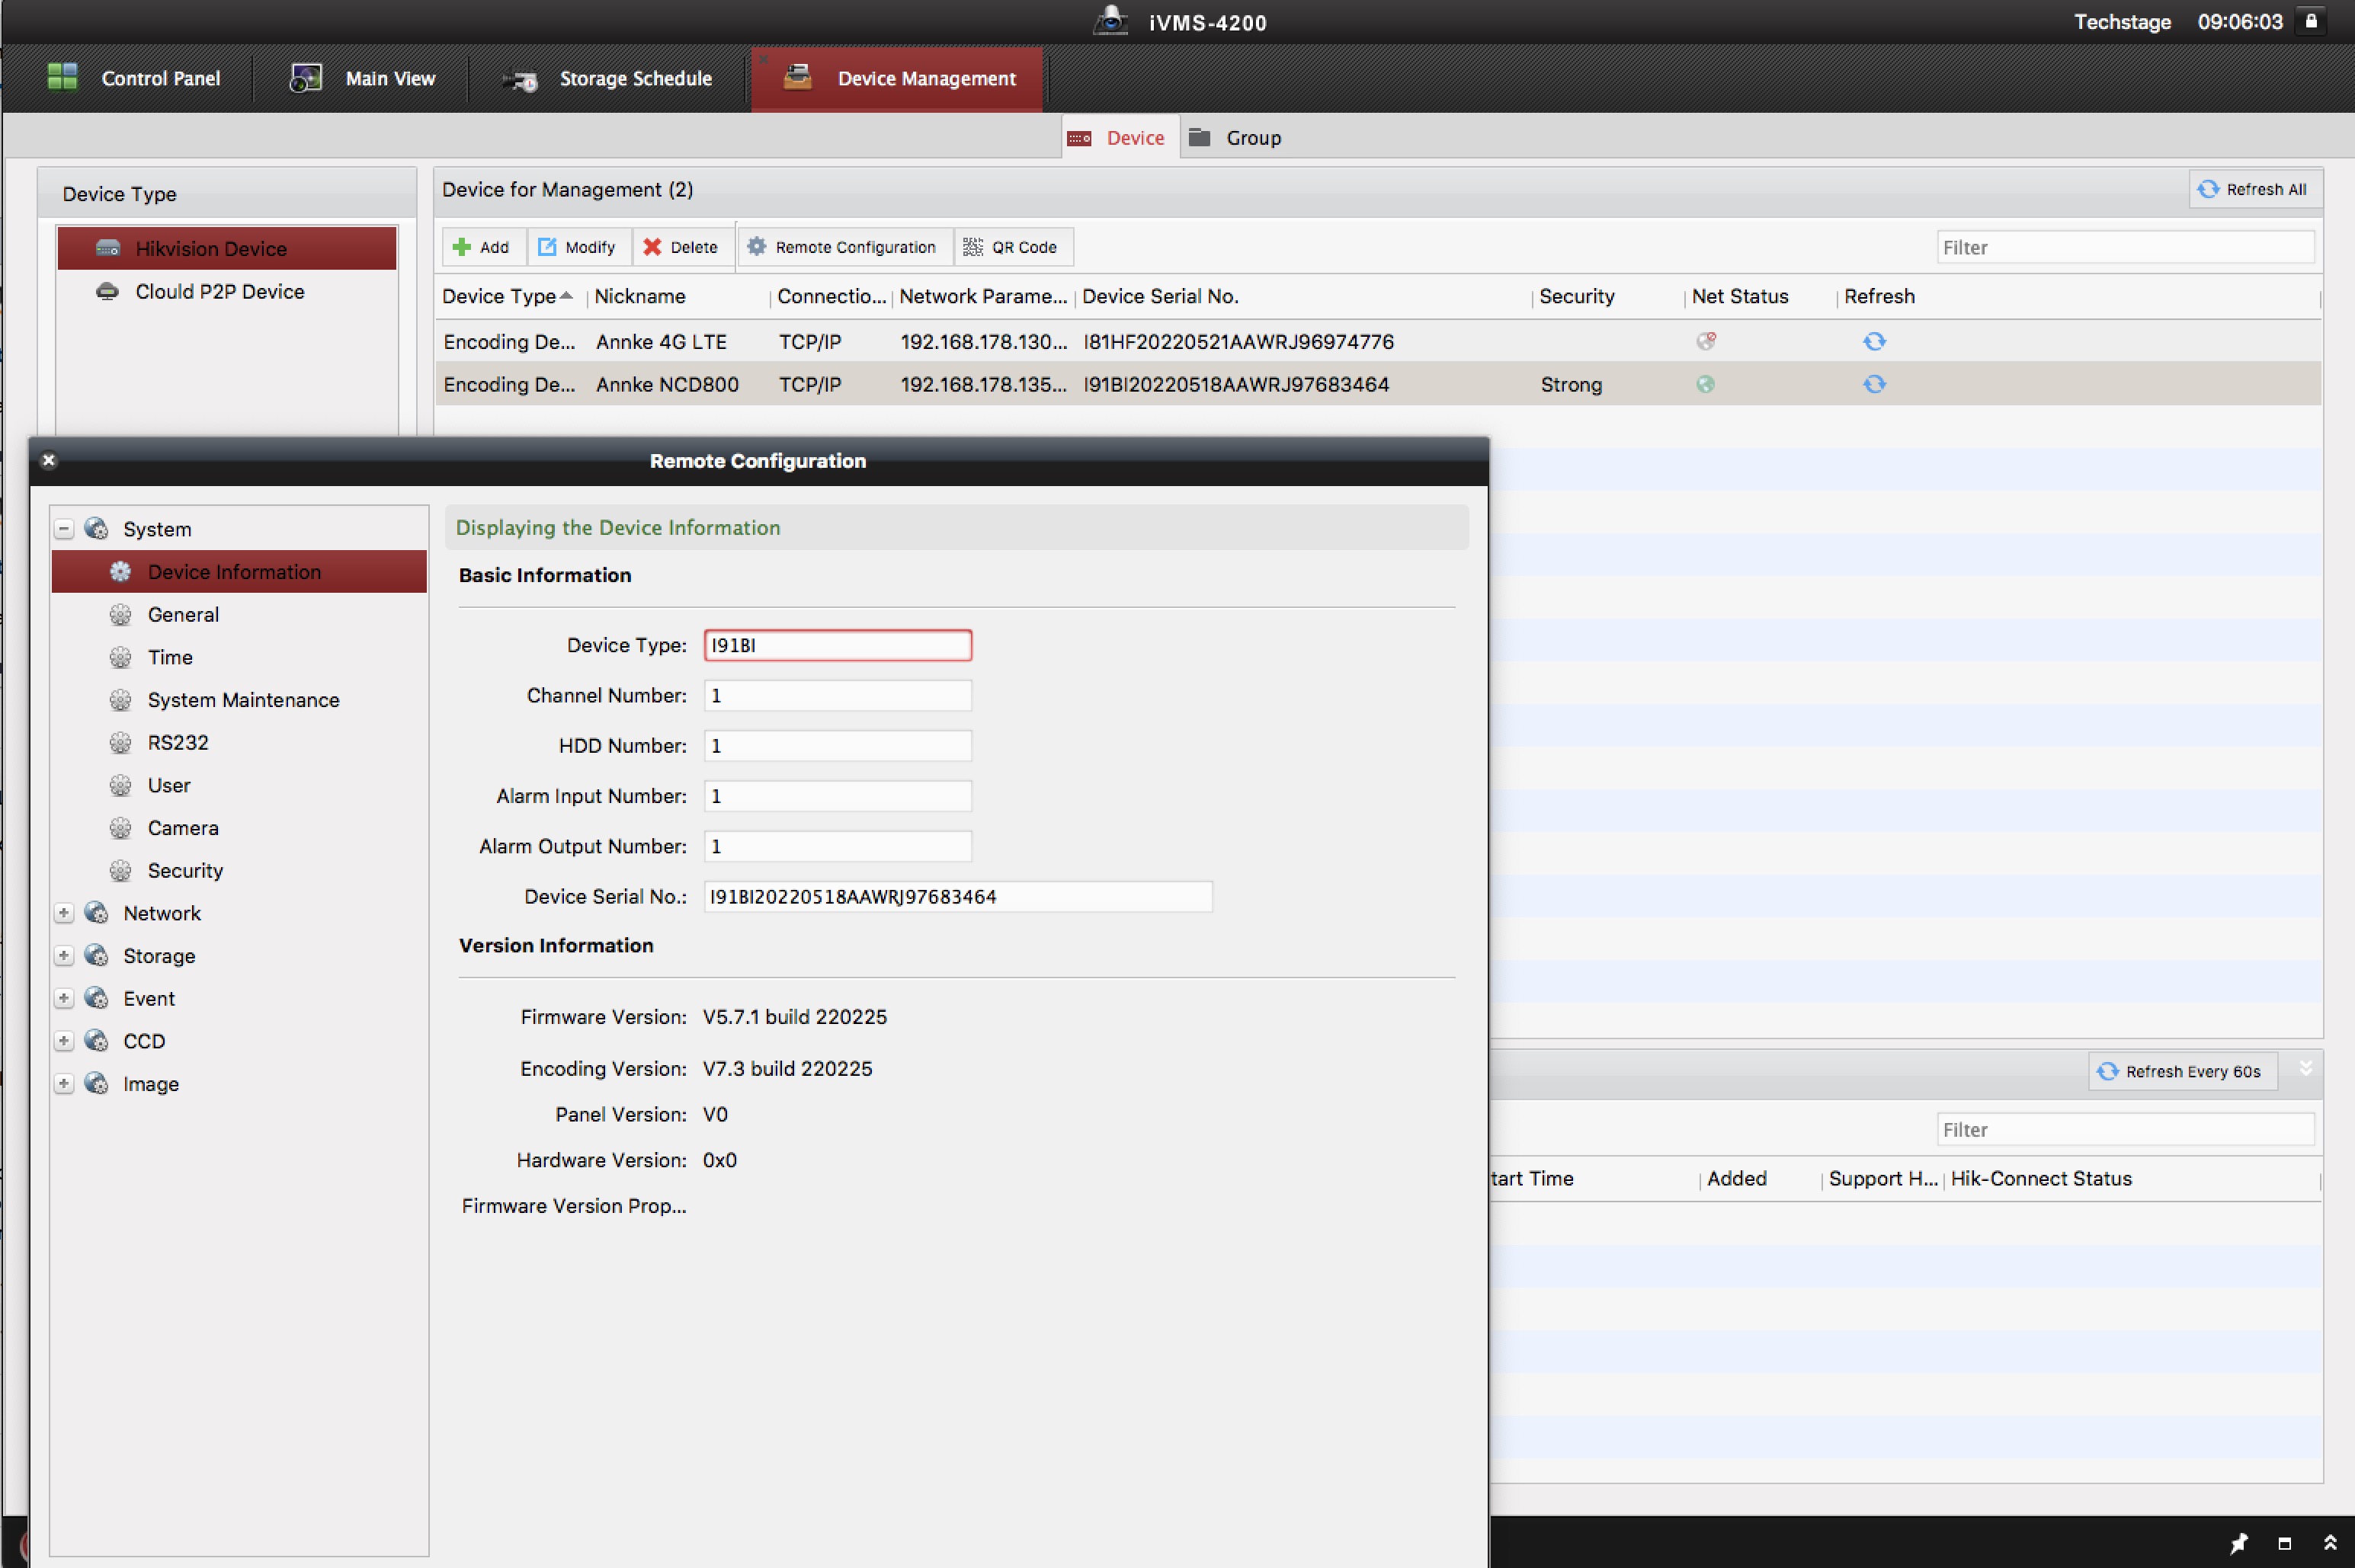This screenshot has width=2355, height=1568.
Task: Click the red X Delete button
Action: (681, 247)
